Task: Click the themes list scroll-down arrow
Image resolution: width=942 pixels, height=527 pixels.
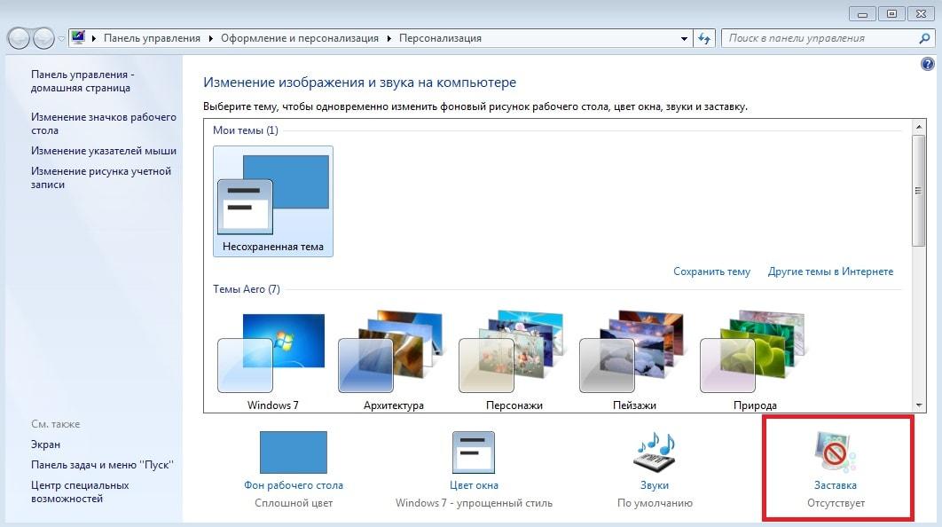Action: 918,405
